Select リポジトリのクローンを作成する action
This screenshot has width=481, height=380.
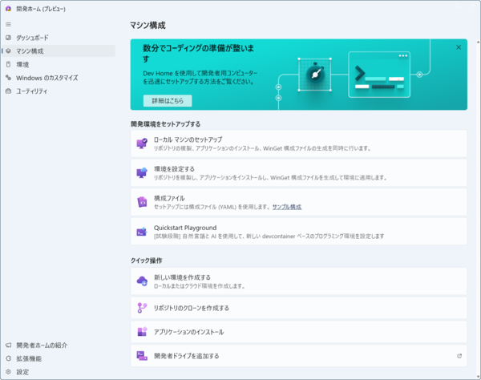pyautogui.click(x=298, y=308)
